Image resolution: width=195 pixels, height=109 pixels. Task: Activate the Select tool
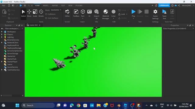[x=23, y=13]
